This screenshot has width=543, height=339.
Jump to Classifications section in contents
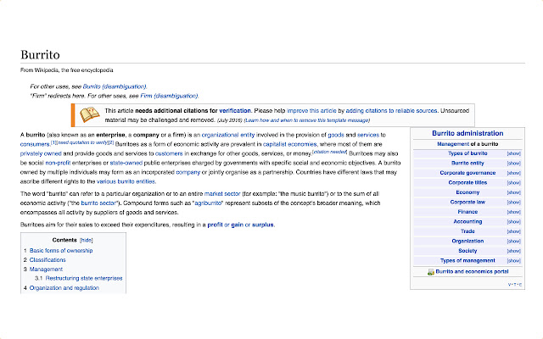tap(48, 260)
